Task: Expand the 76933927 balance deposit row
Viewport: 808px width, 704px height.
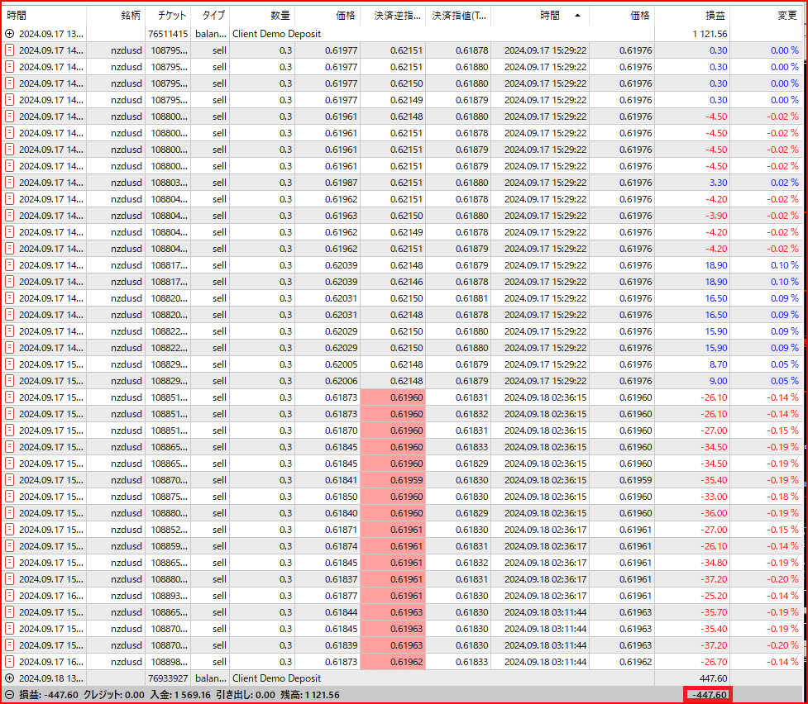Action: pyautogui.click(x=9, y=678)
